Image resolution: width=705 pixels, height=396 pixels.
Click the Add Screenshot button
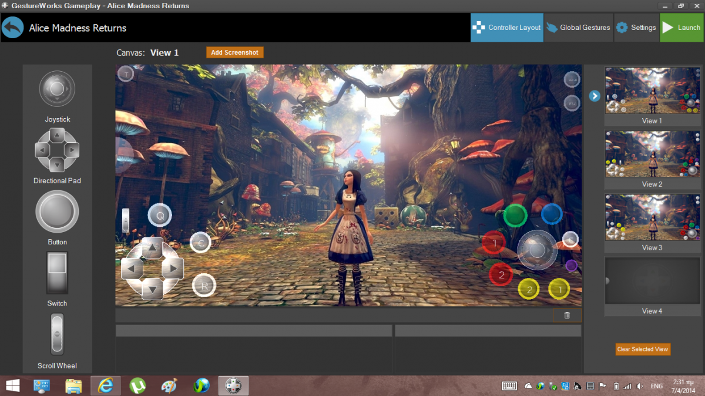click(234, 52)
